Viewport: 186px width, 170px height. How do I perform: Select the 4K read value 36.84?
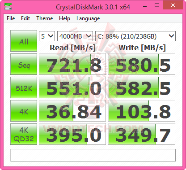click(x=72, y=111)
